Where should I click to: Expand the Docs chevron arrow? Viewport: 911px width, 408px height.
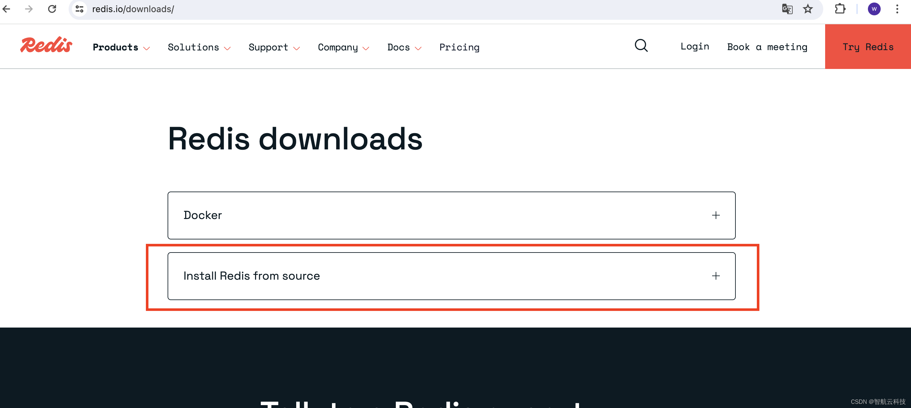click(x=418, y=49)
